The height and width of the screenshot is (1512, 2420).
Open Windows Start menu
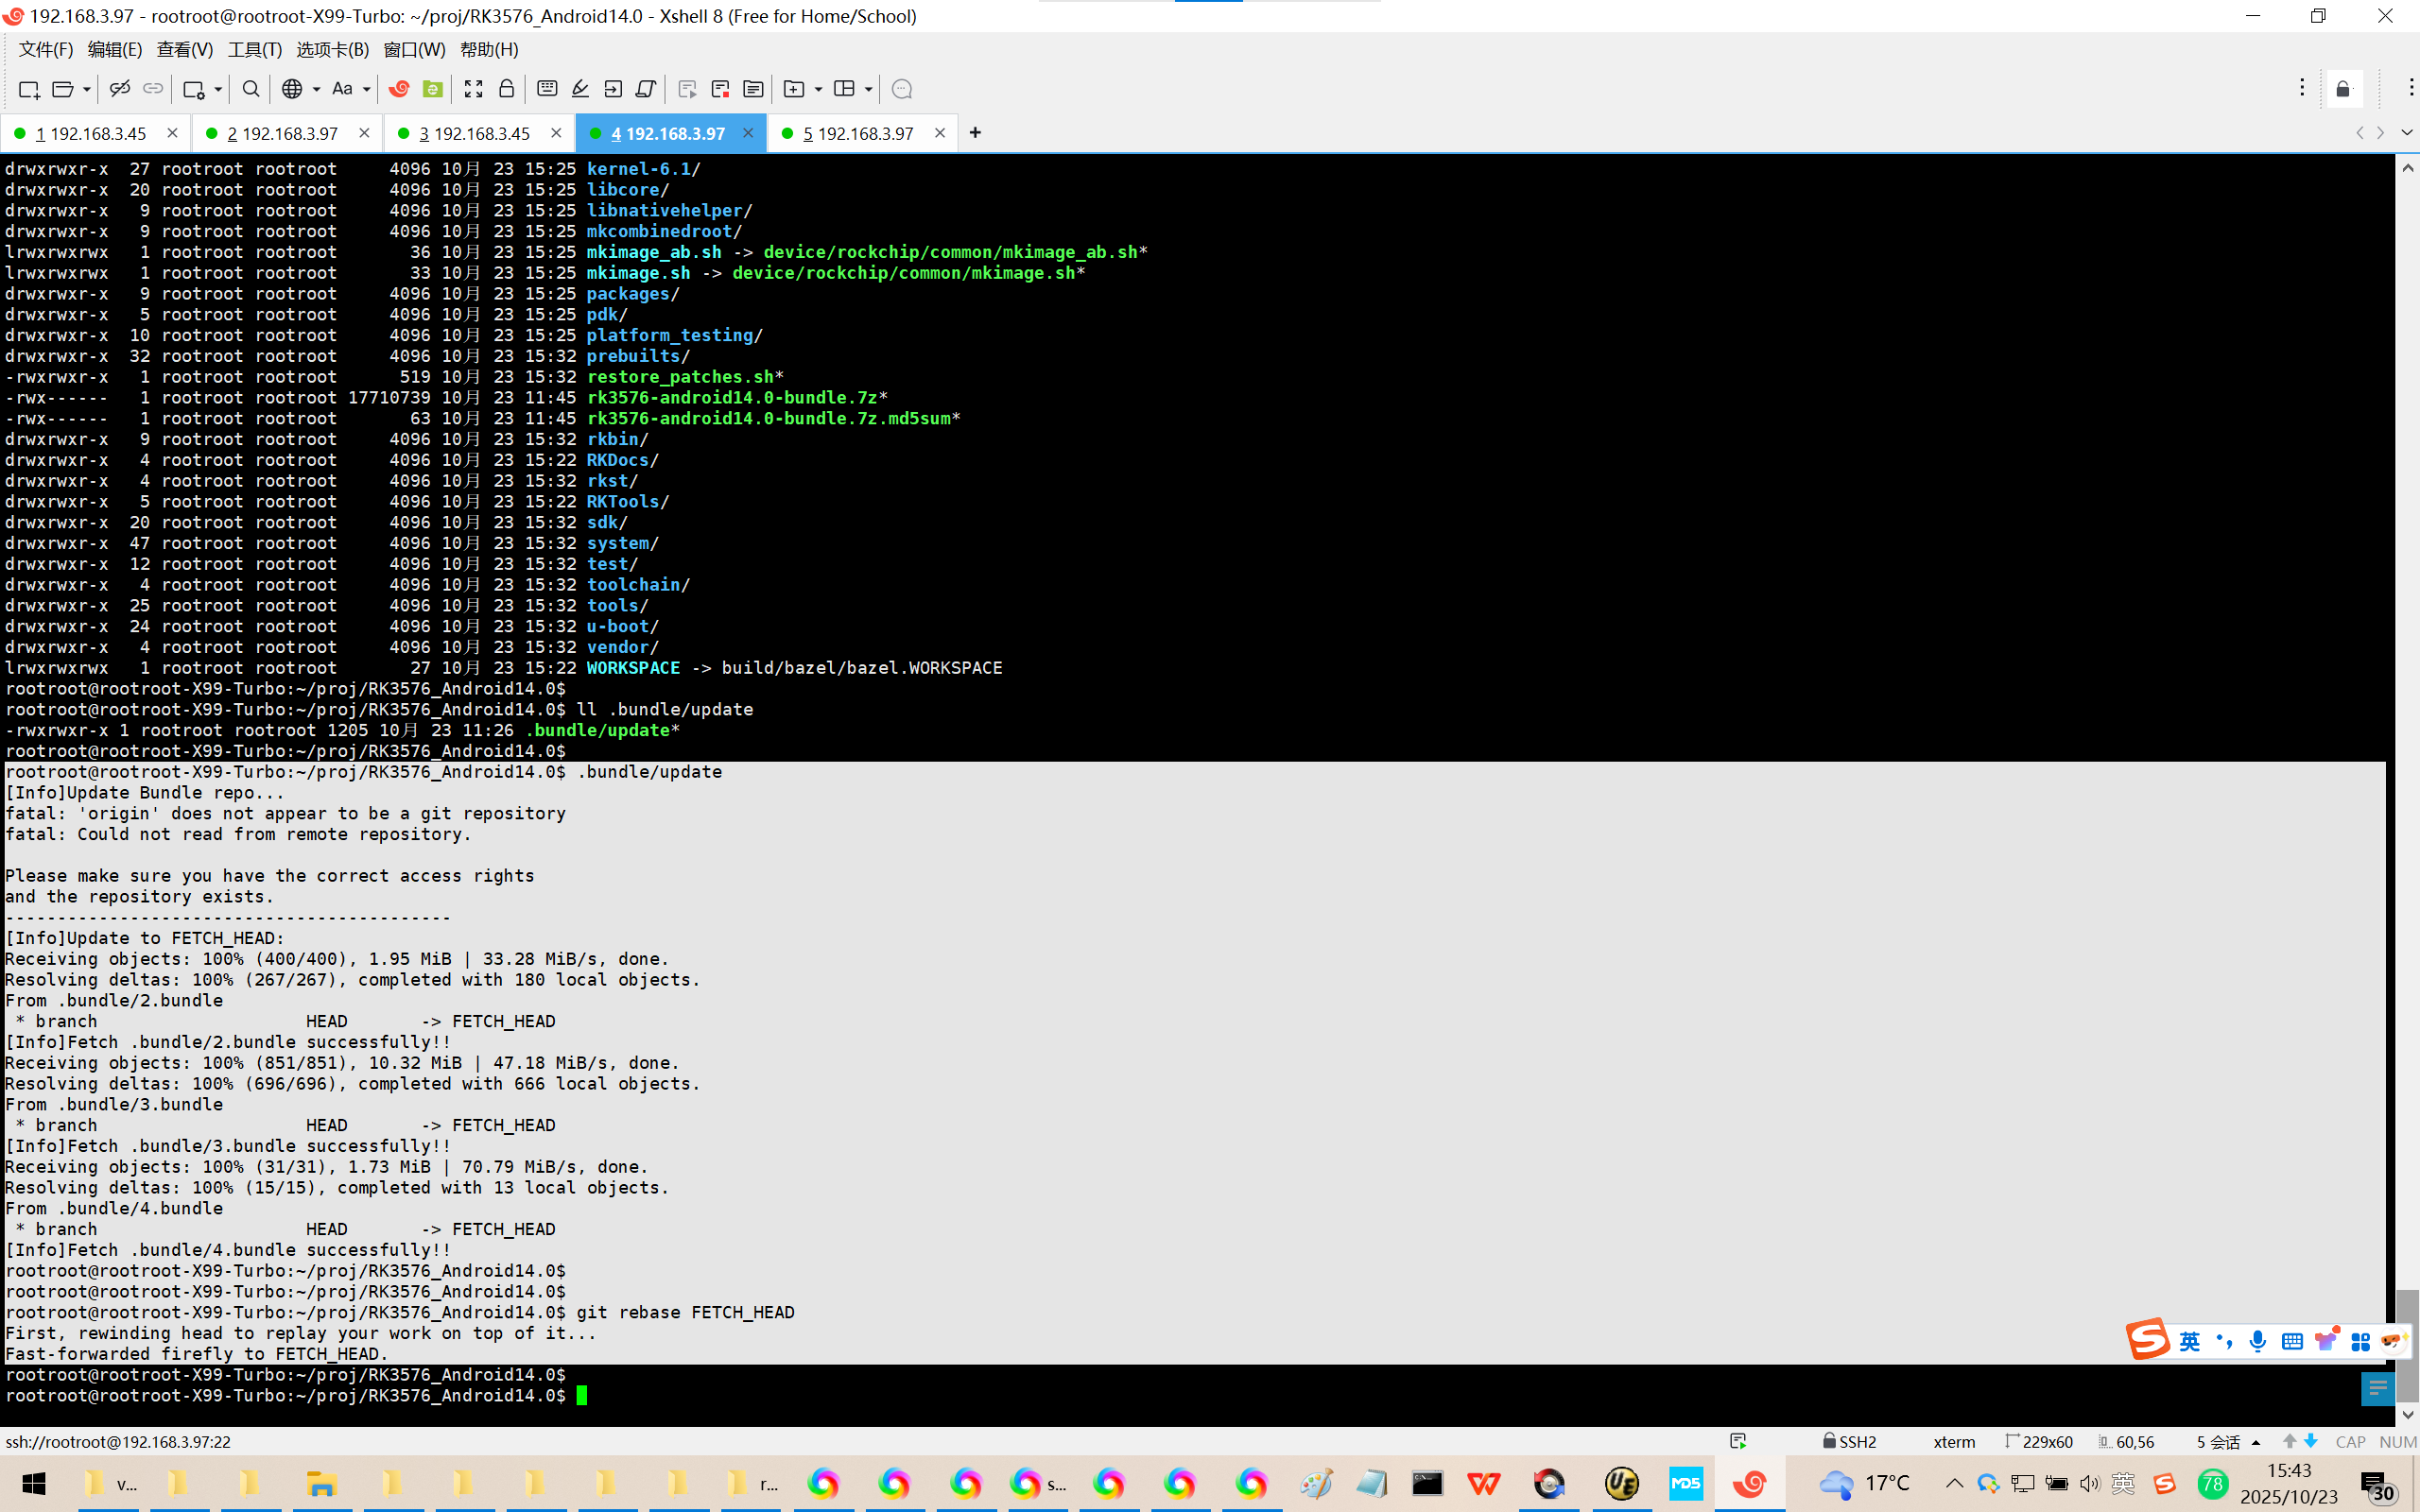click(x=33, y=1483)
